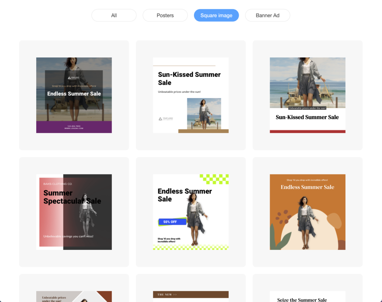The width and height of the screenshot is (382, 302).
Task: Open the brown THE NEW >> template
Action: (x=191, y=296)
